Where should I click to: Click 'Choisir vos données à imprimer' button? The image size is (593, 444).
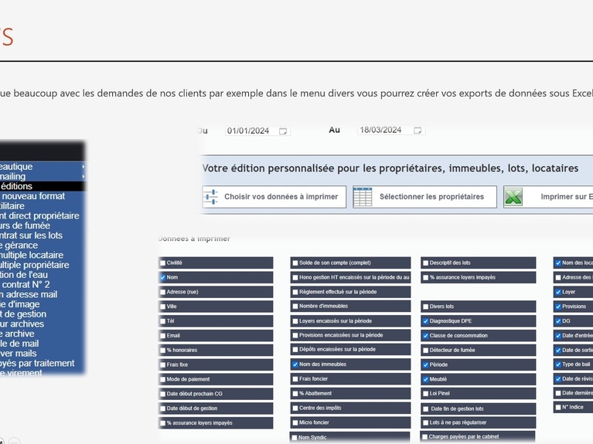(x=281, y=197)
